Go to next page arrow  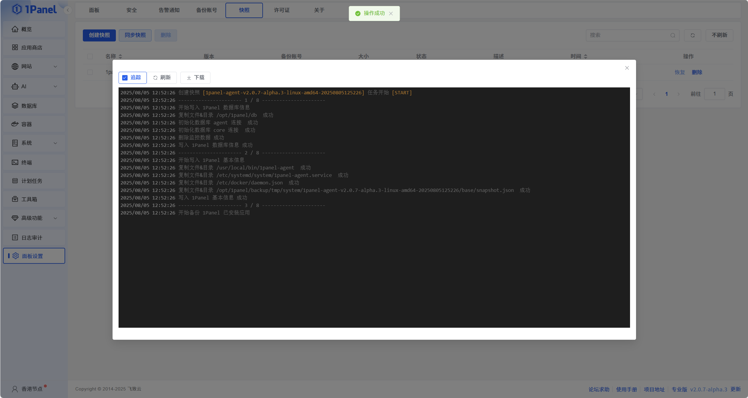click(678, 94)
